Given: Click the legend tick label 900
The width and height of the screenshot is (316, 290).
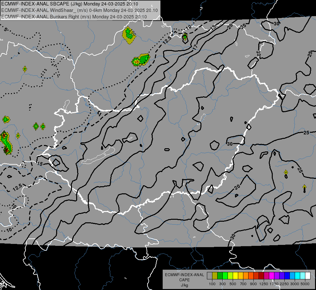Looking at the screenshot, I should (x=253, y=284).
